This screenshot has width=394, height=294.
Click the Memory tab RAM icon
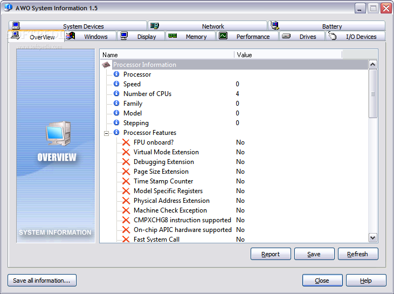click(172, 36)
